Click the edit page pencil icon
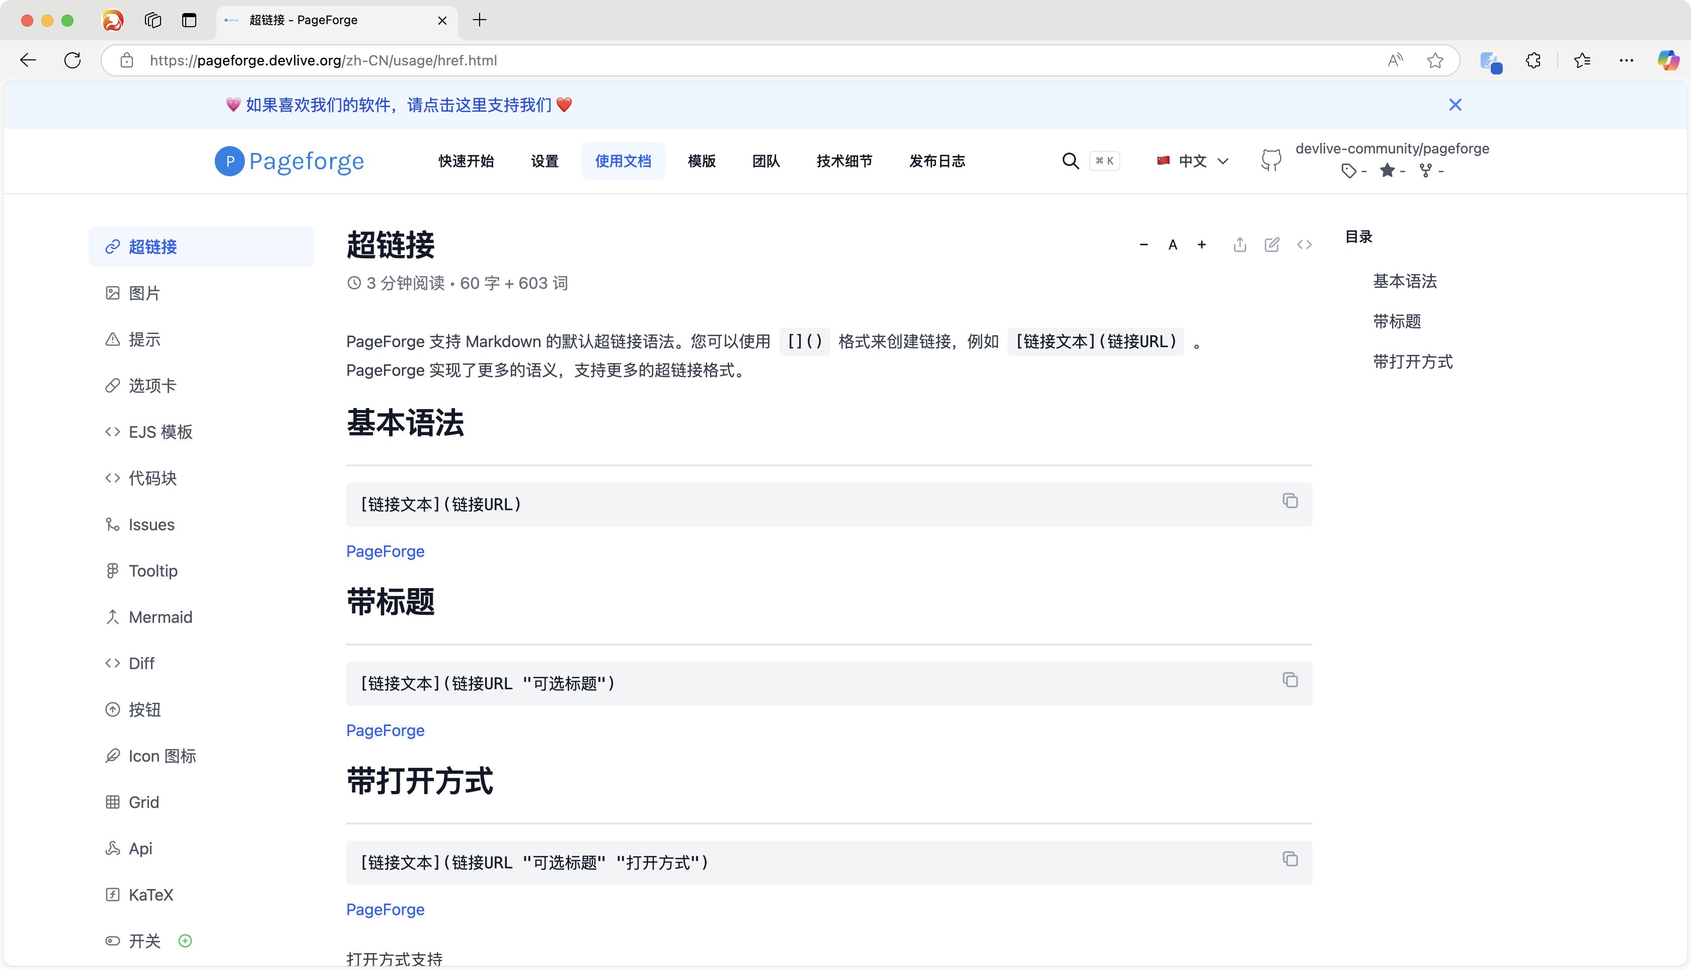Viewport: 1691px width, 970px height. (1272, 245)
